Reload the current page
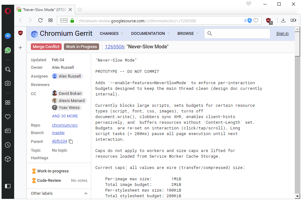Image resolution: width=302 pixels, height=201 pixels. pos(40,20)
